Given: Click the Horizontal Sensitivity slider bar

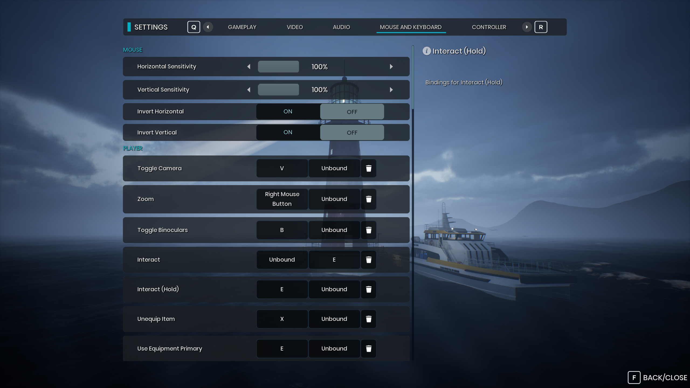Looking at the screenshot, I should [278, 67].
